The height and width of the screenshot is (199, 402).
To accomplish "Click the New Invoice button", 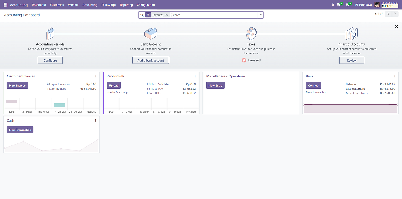I will point(17,85).
